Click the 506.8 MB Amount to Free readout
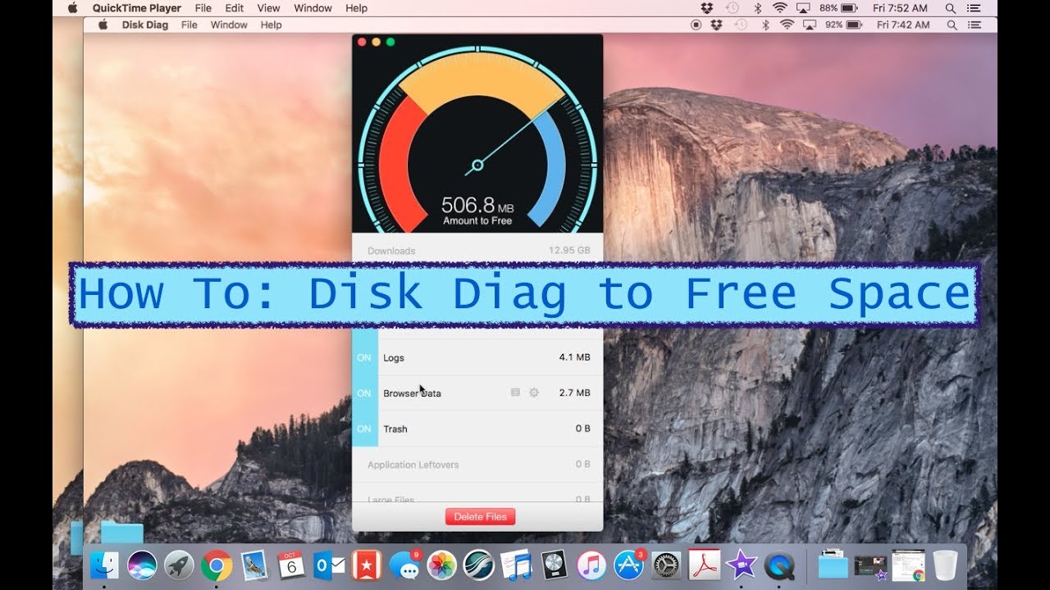The width and height of the screenshot is (1050, 590). tap(477, 210)
